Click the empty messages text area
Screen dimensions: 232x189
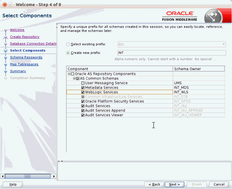tap(144, 171)
